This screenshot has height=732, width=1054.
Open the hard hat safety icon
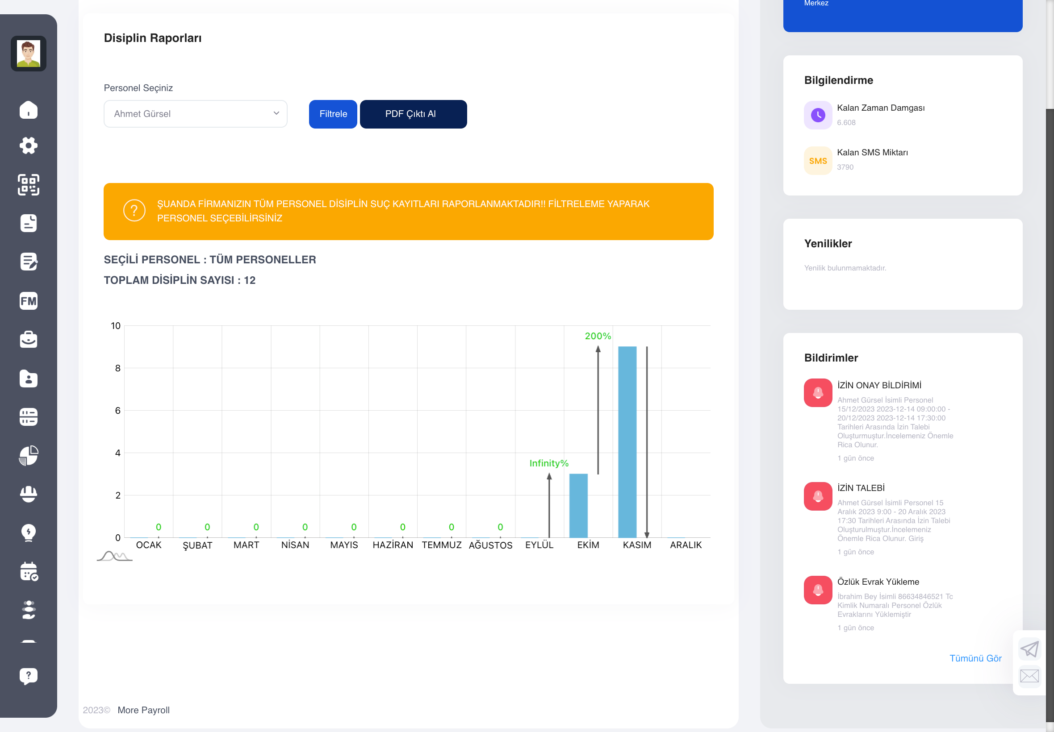[29, 494]
